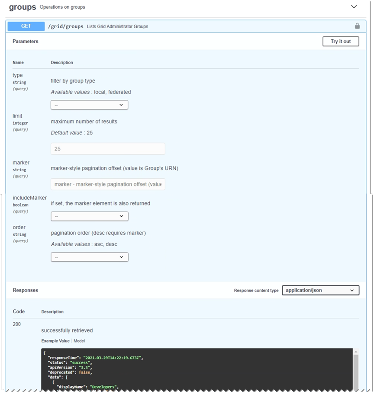Image resolution: width=374 pixels, height=394 pixels.
Task: Open the order pagination dropdown
Action: [x=90, y=257]
